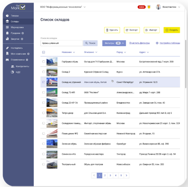Click the plus icon next to Закупки
This screenshot has width=188, height=187.
22,39
